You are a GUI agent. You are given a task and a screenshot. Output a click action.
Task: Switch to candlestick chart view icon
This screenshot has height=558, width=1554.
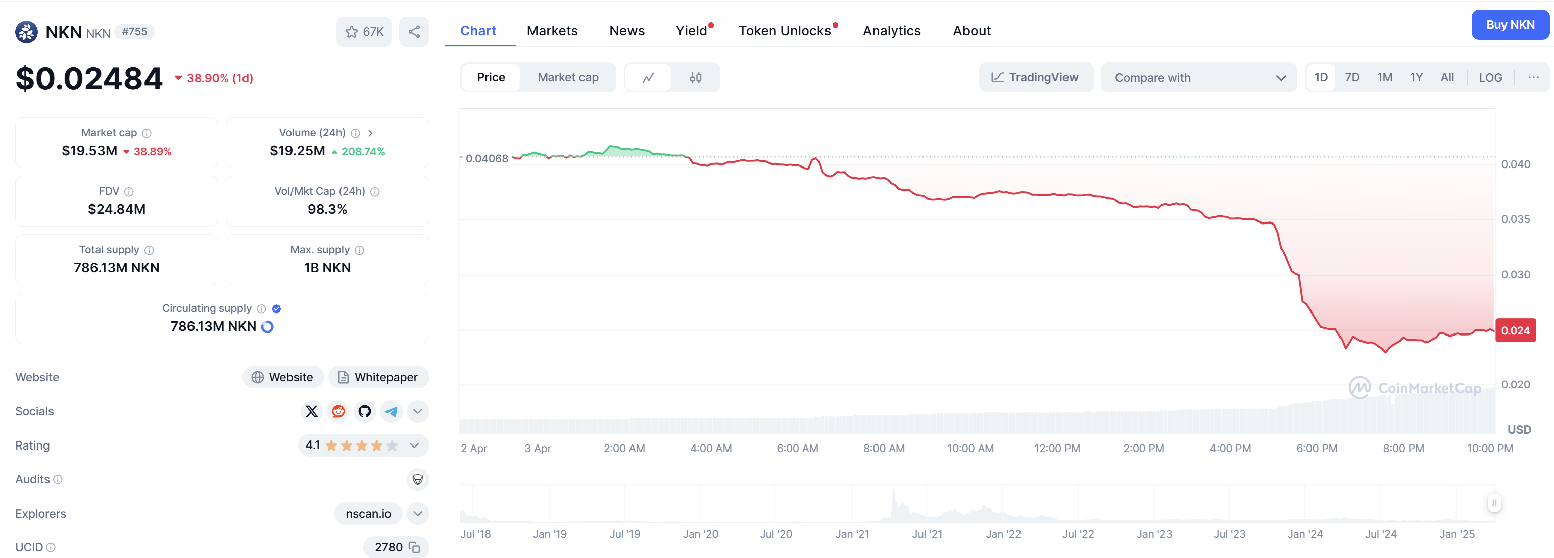point(695,78)
